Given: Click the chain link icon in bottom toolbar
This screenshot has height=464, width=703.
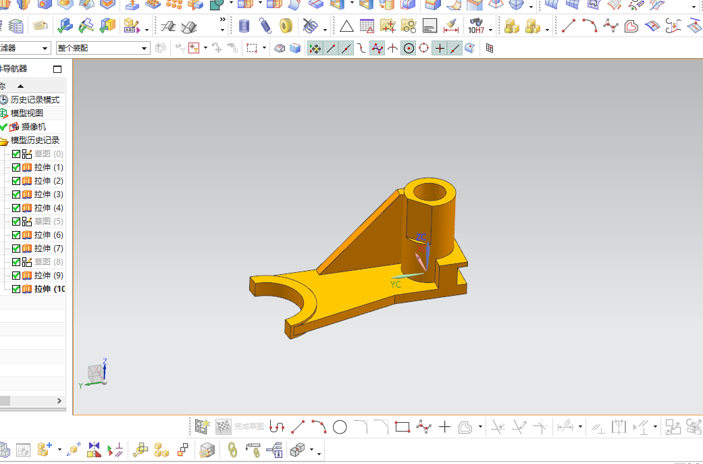Looking at the screenshot, I should (x=232, y=449).
